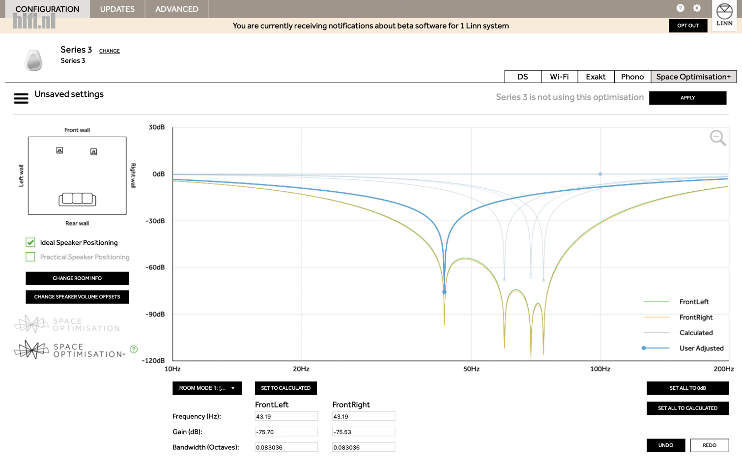This screenshot has width=742, height=464.
Task: Click the Apply button
Action: 687,98
